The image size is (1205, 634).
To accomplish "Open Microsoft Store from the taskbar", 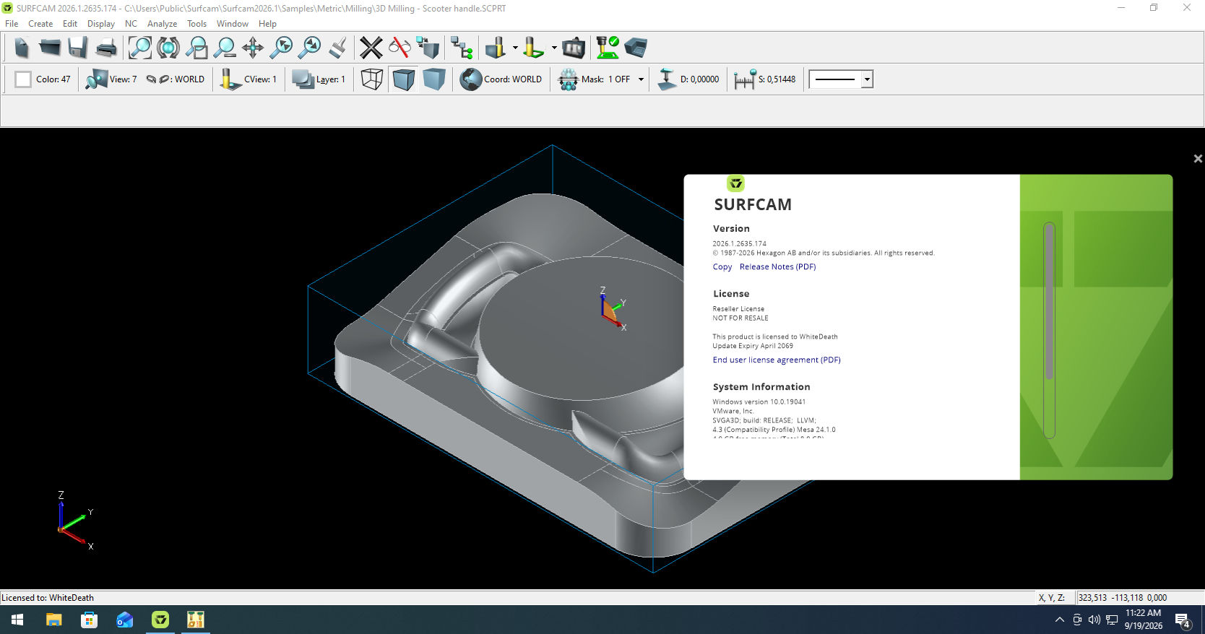I will [x=89, y=620].
